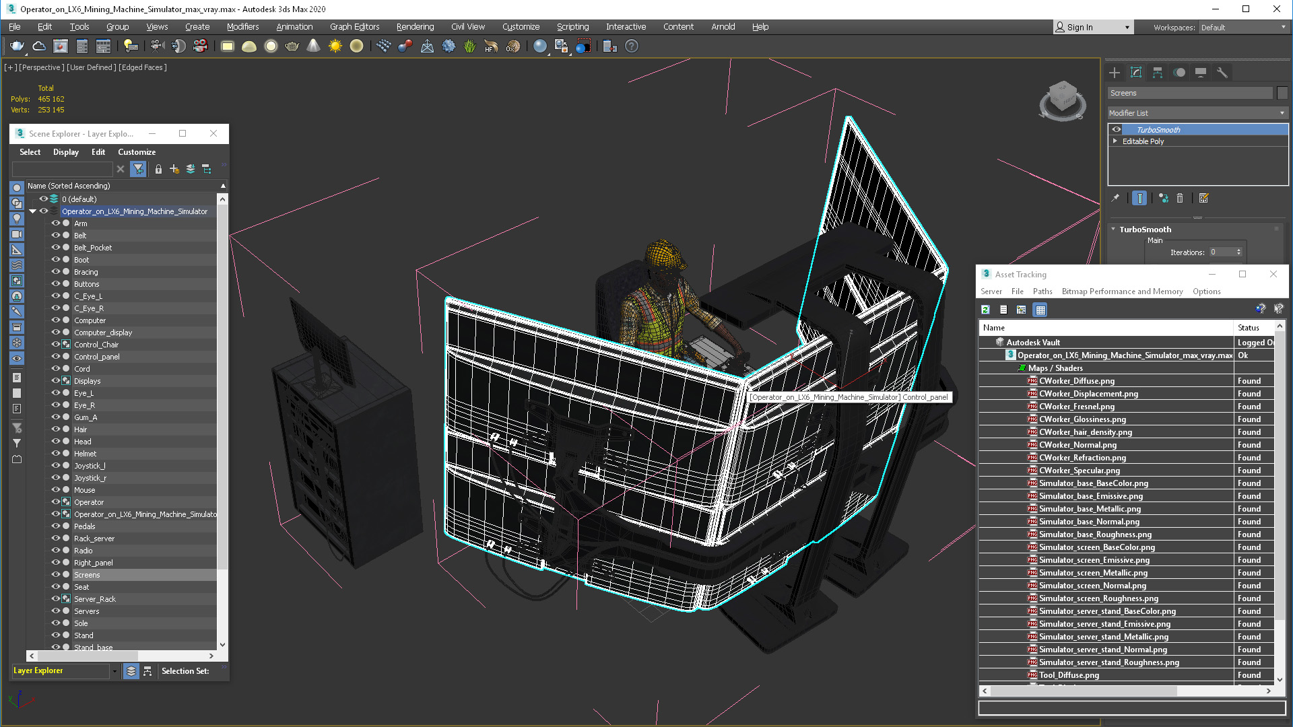Open the Graph Editors menu
The height and width of the screenshot is (727, 1293).
(354, 27)
